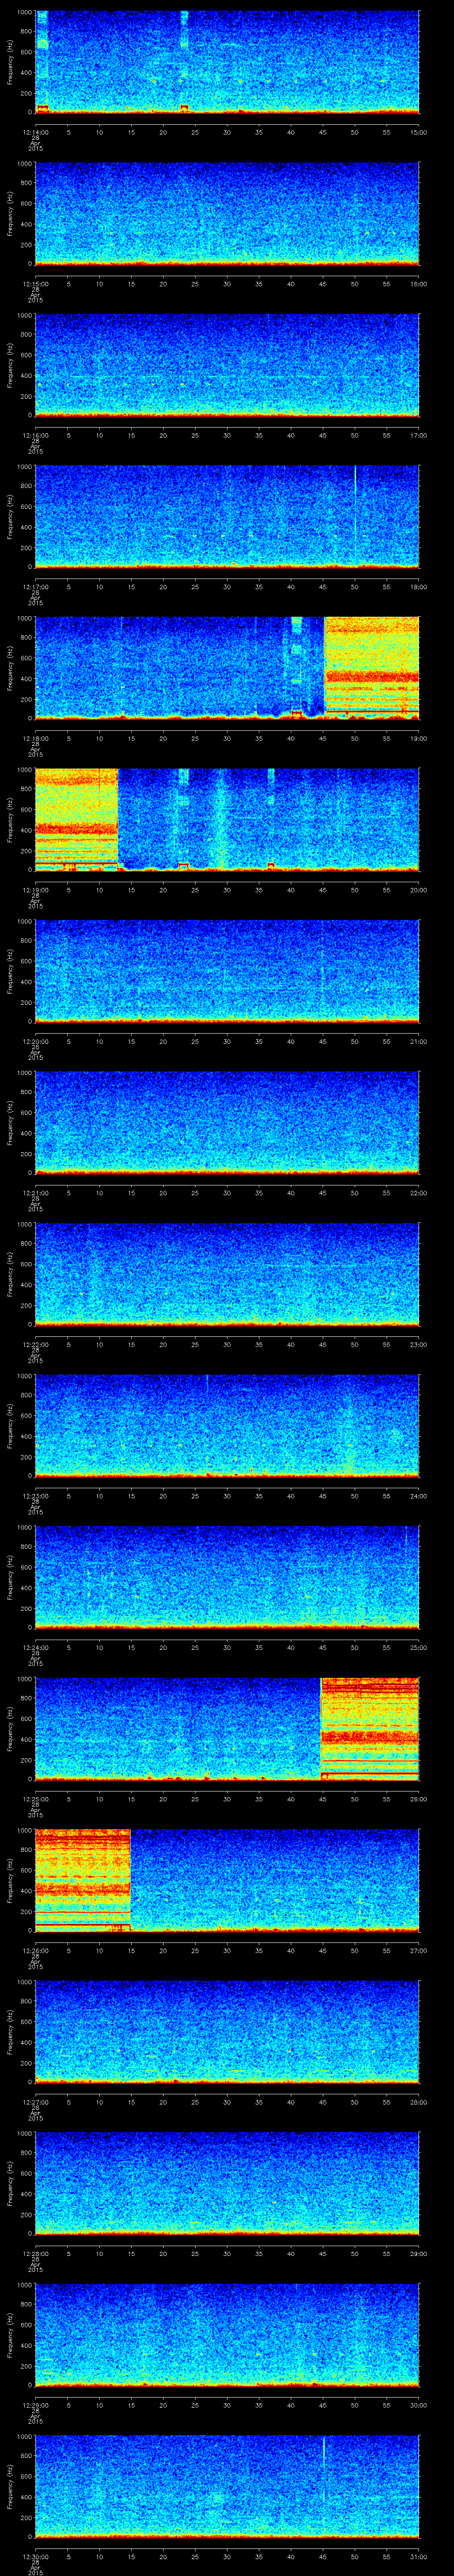Click the 12:25:00 start time label
The width and height of the screenshot is (454, 2576).
tap(35, 1799)
